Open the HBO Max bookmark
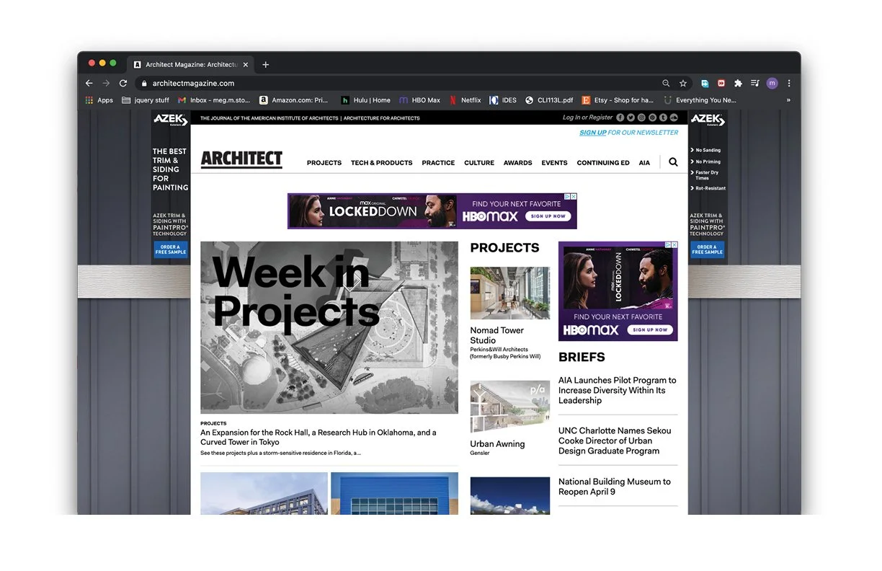The height and width of the screenshot is (571, 882). click(419, 100)
